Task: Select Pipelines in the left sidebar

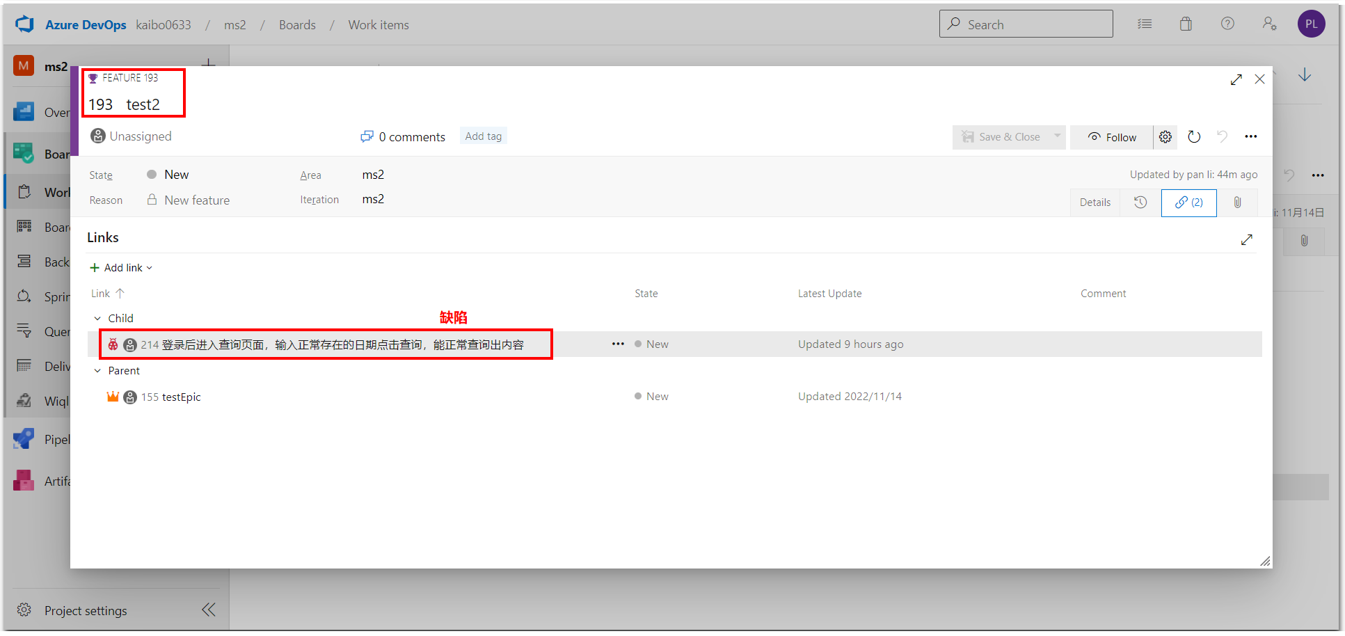Action: (x=23, y=438)
